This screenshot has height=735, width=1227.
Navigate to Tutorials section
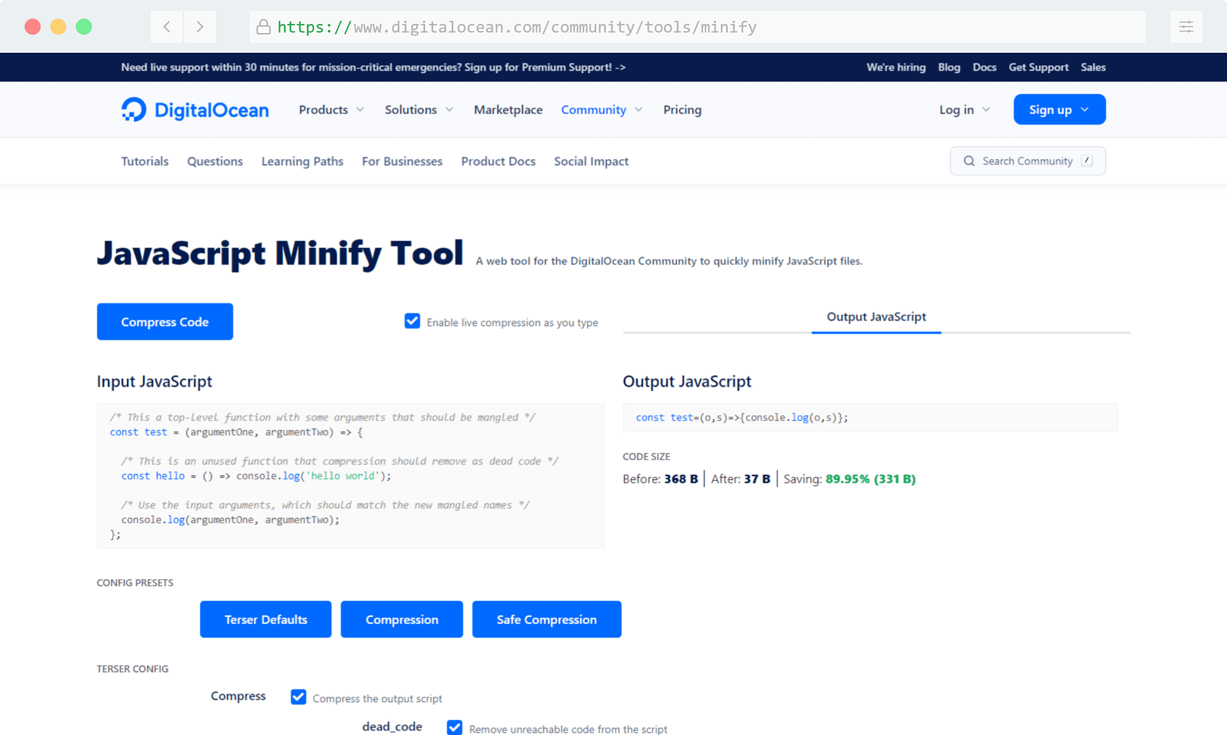144,161
